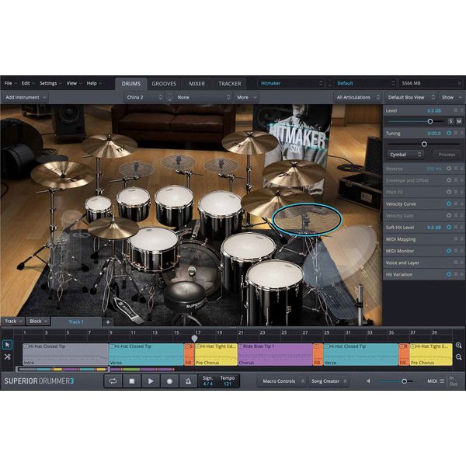The width and height of the screenshot is (466, 466).
Task: Click the 4/4 time signature field
Action: (207, 381)
